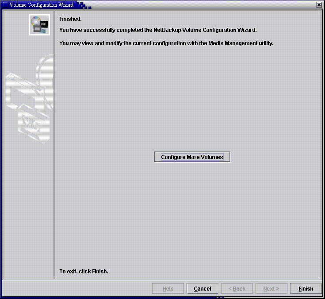Click the 'To exit, click Finish.' text
This screenshot has width=325, height=299.
[84, 272]
